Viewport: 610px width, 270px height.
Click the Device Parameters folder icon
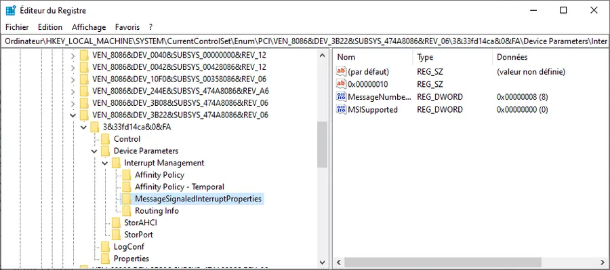pyautogui.click(x=106, y=151)
